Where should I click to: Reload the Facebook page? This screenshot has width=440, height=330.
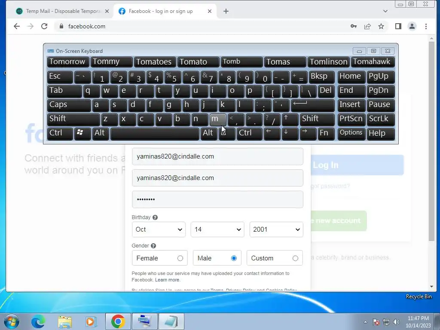click(x=44, y=26)
